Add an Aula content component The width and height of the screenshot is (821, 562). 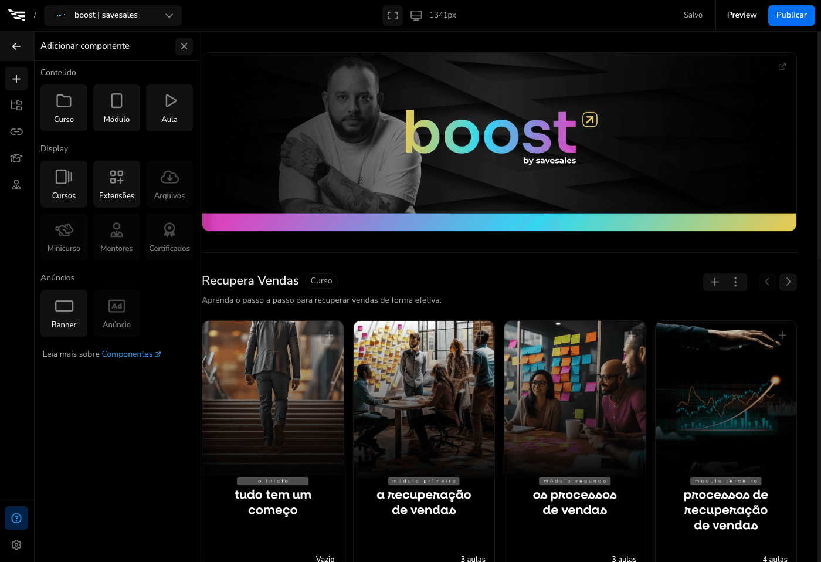click(x=169, y=108)
